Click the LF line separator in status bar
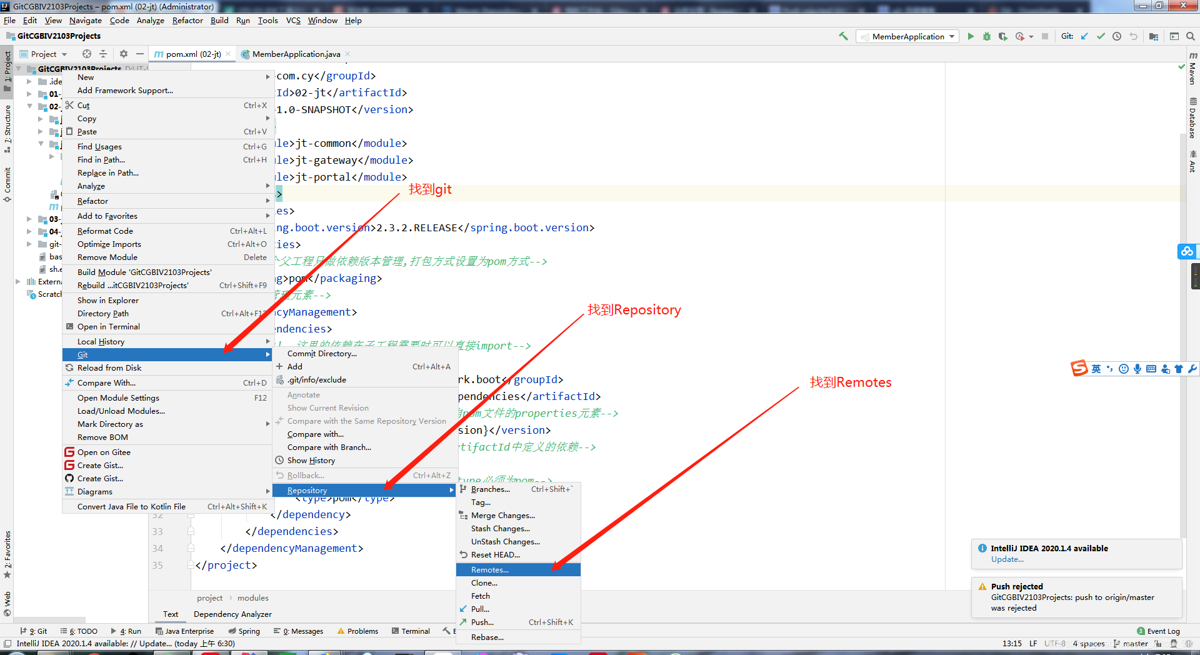1200x655 pixels. 1033,644
